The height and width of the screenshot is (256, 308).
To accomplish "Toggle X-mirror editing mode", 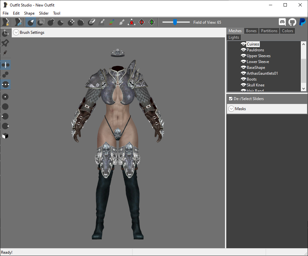I will [x=5, y=65].
